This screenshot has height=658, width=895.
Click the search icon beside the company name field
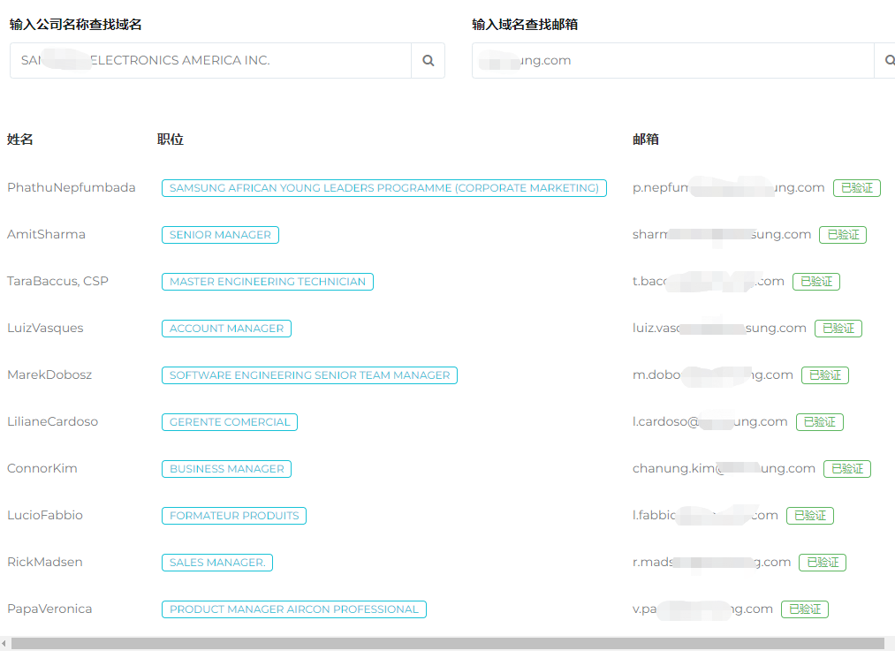pos(428,61)
